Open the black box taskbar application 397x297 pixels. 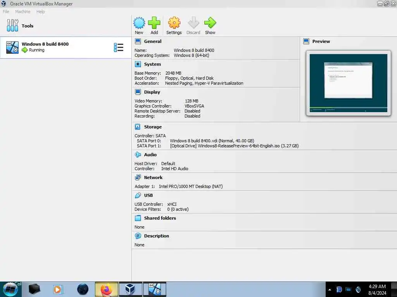coord(34,289)
